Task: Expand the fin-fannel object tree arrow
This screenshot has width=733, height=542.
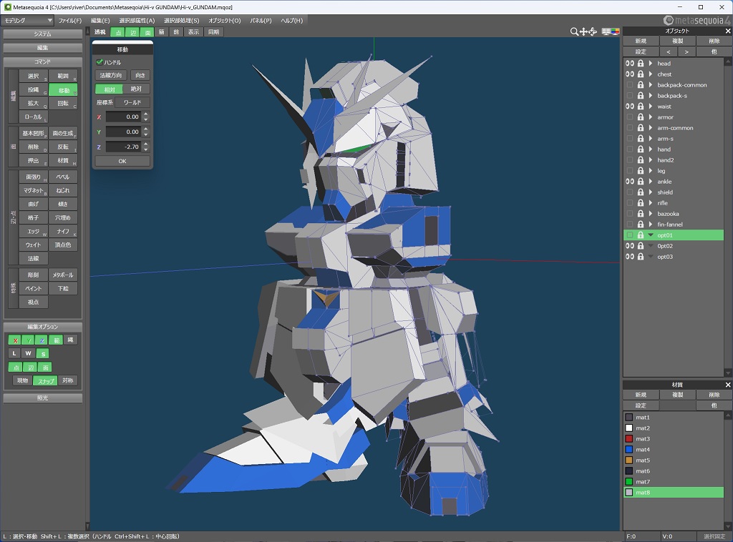Action: (651, 225)
